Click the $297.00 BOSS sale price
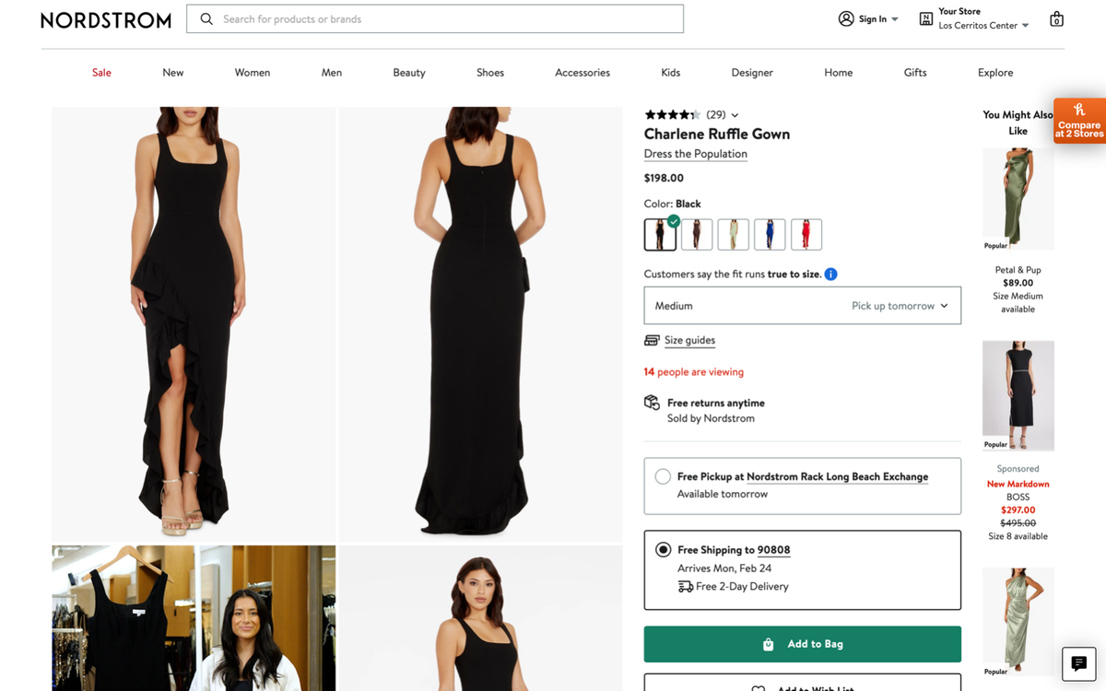Viewport: 1106px width, 691px height. [1018, 509]
